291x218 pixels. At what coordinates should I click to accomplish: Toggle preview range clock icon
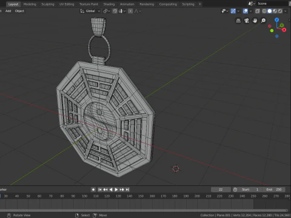[x=235, y=190]
